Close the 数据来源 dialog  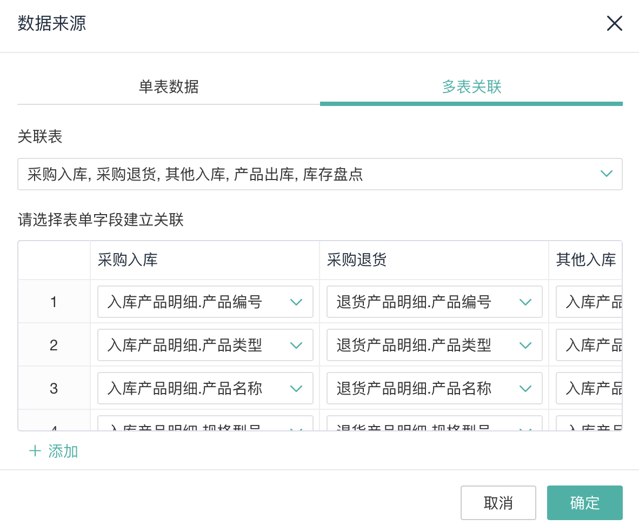pyautogui.click(x=614, y=23)
